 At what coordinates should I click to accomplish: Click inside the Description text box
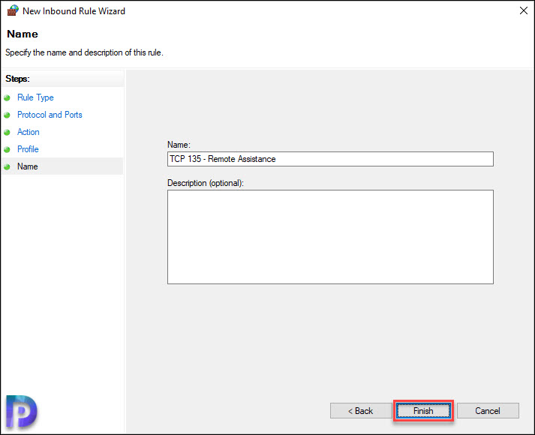330,237
